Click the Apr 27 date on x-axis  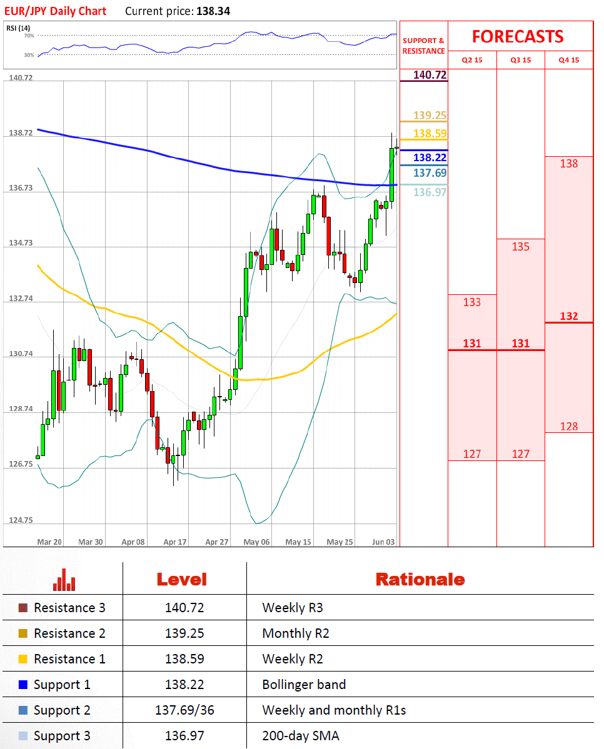(216, 542)
